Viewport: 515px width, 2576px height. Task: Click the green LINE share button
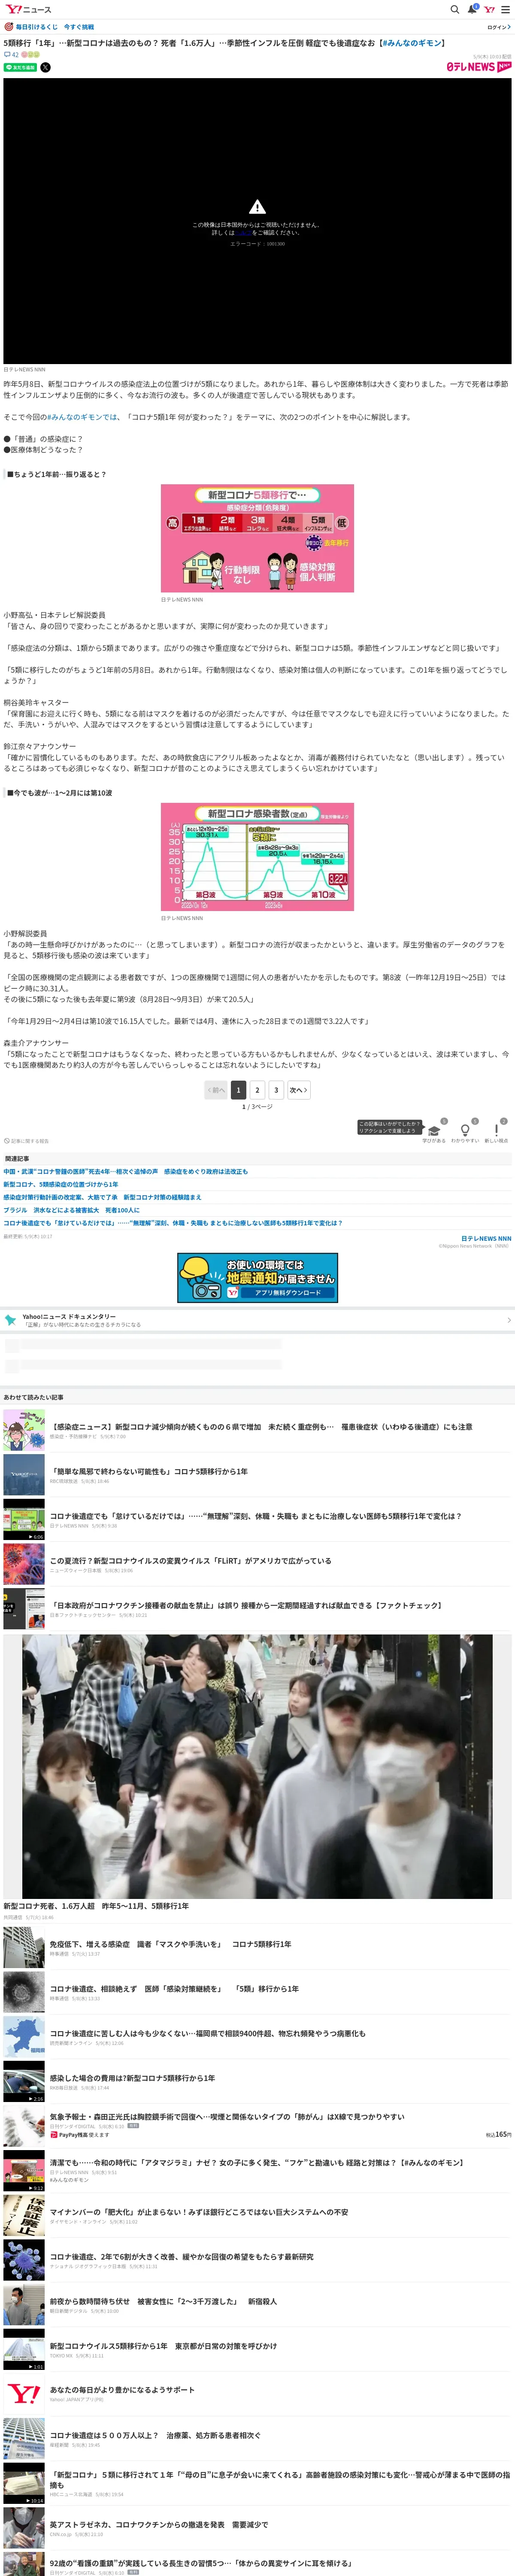[20, 68]
